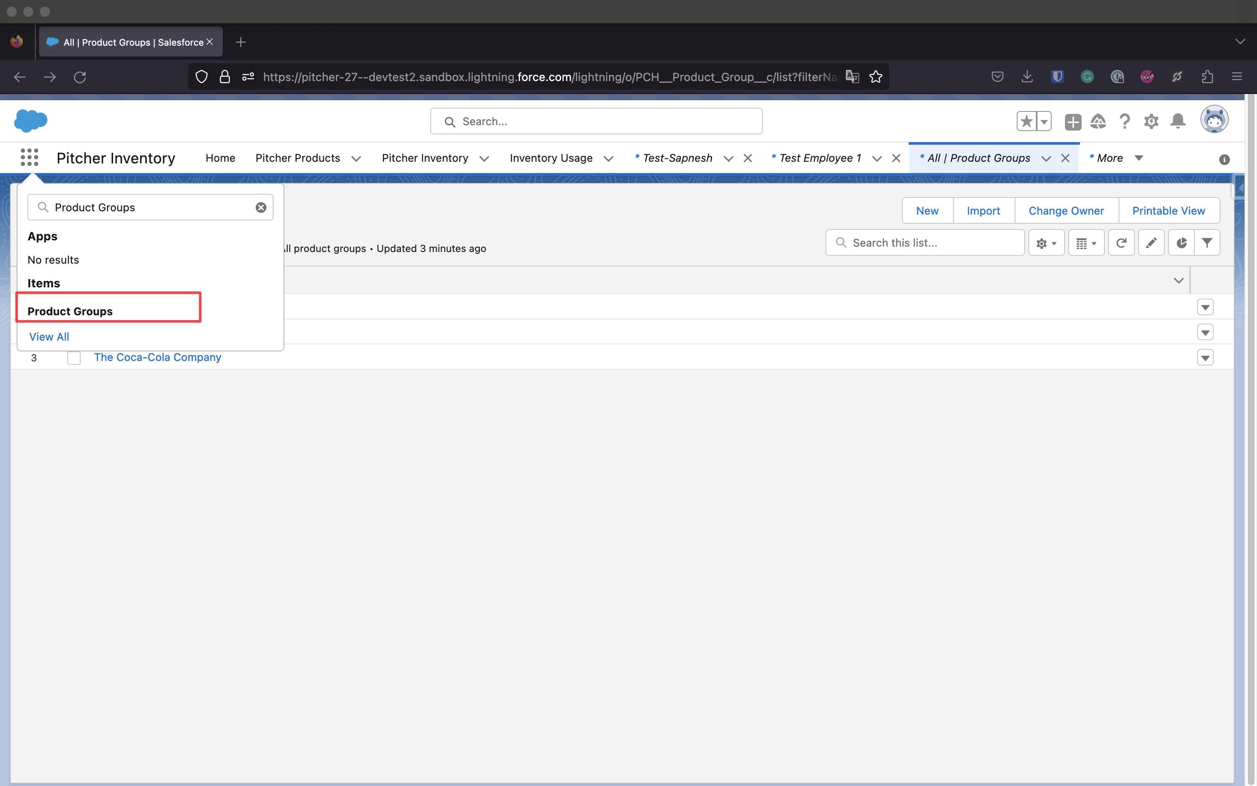Open the charts panel icon
The image size is (1257, 786).
click(x=1181, y=243)
